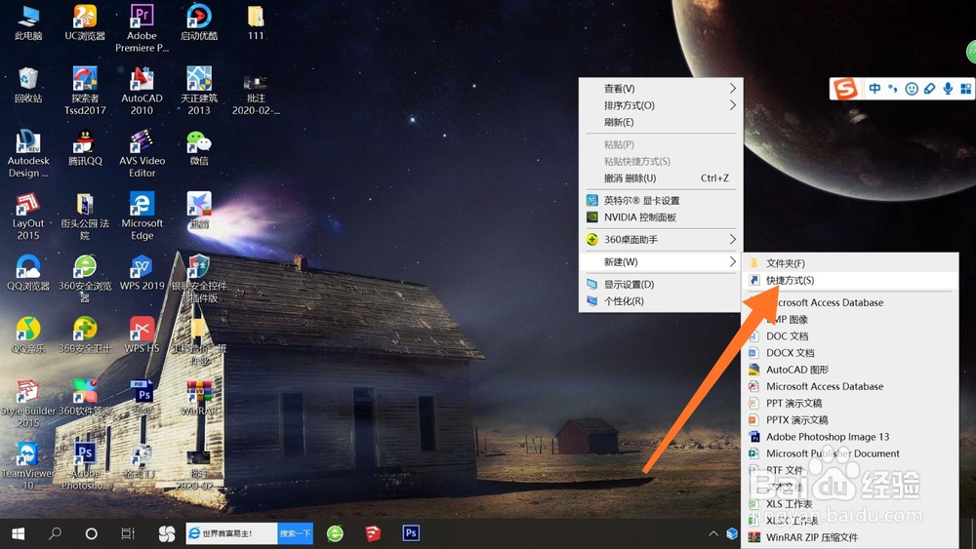
Task: Click the 360安全浏览器 desktop icon
Action: 85,279
